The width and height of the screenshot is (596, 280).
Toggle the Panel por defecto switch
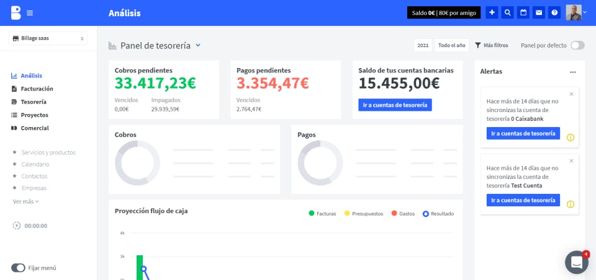pos(577,45)
